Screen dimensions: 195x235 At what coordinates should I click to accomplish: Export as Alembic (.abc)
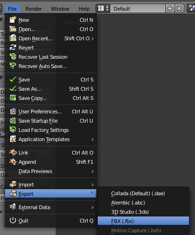pos(143,203)
